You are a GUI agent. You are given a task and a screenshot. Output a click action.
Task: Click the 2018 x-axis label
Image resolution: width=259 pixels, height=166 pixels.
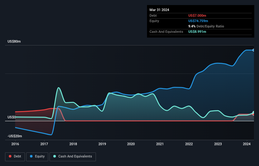(73, 144)
